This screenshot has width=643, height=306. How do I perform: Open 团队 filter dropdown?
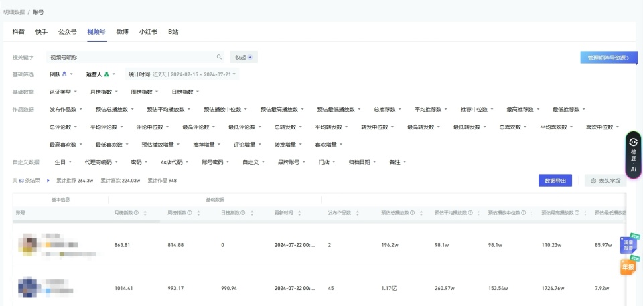[x=61, y=74]
